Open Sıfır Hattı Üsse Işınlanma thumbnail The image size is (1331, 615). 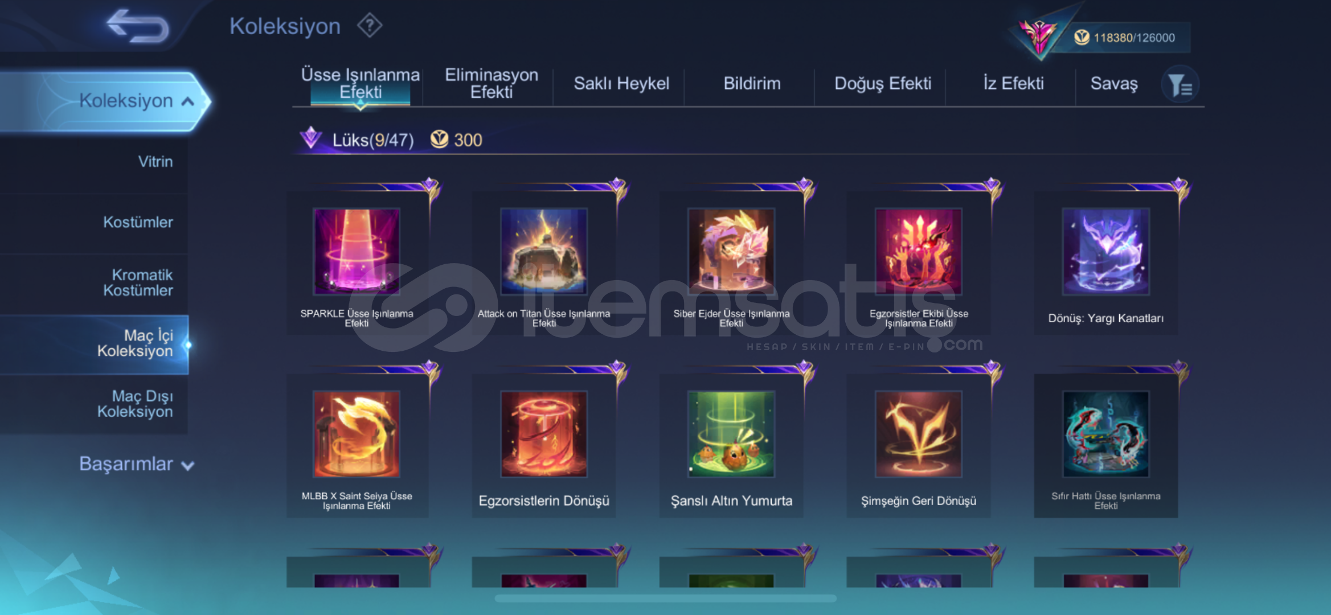tap(1106, 434)
